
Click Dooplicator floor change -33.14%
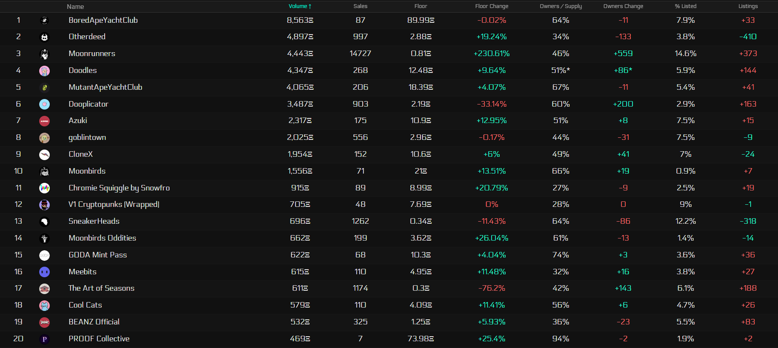pos(492,104)
